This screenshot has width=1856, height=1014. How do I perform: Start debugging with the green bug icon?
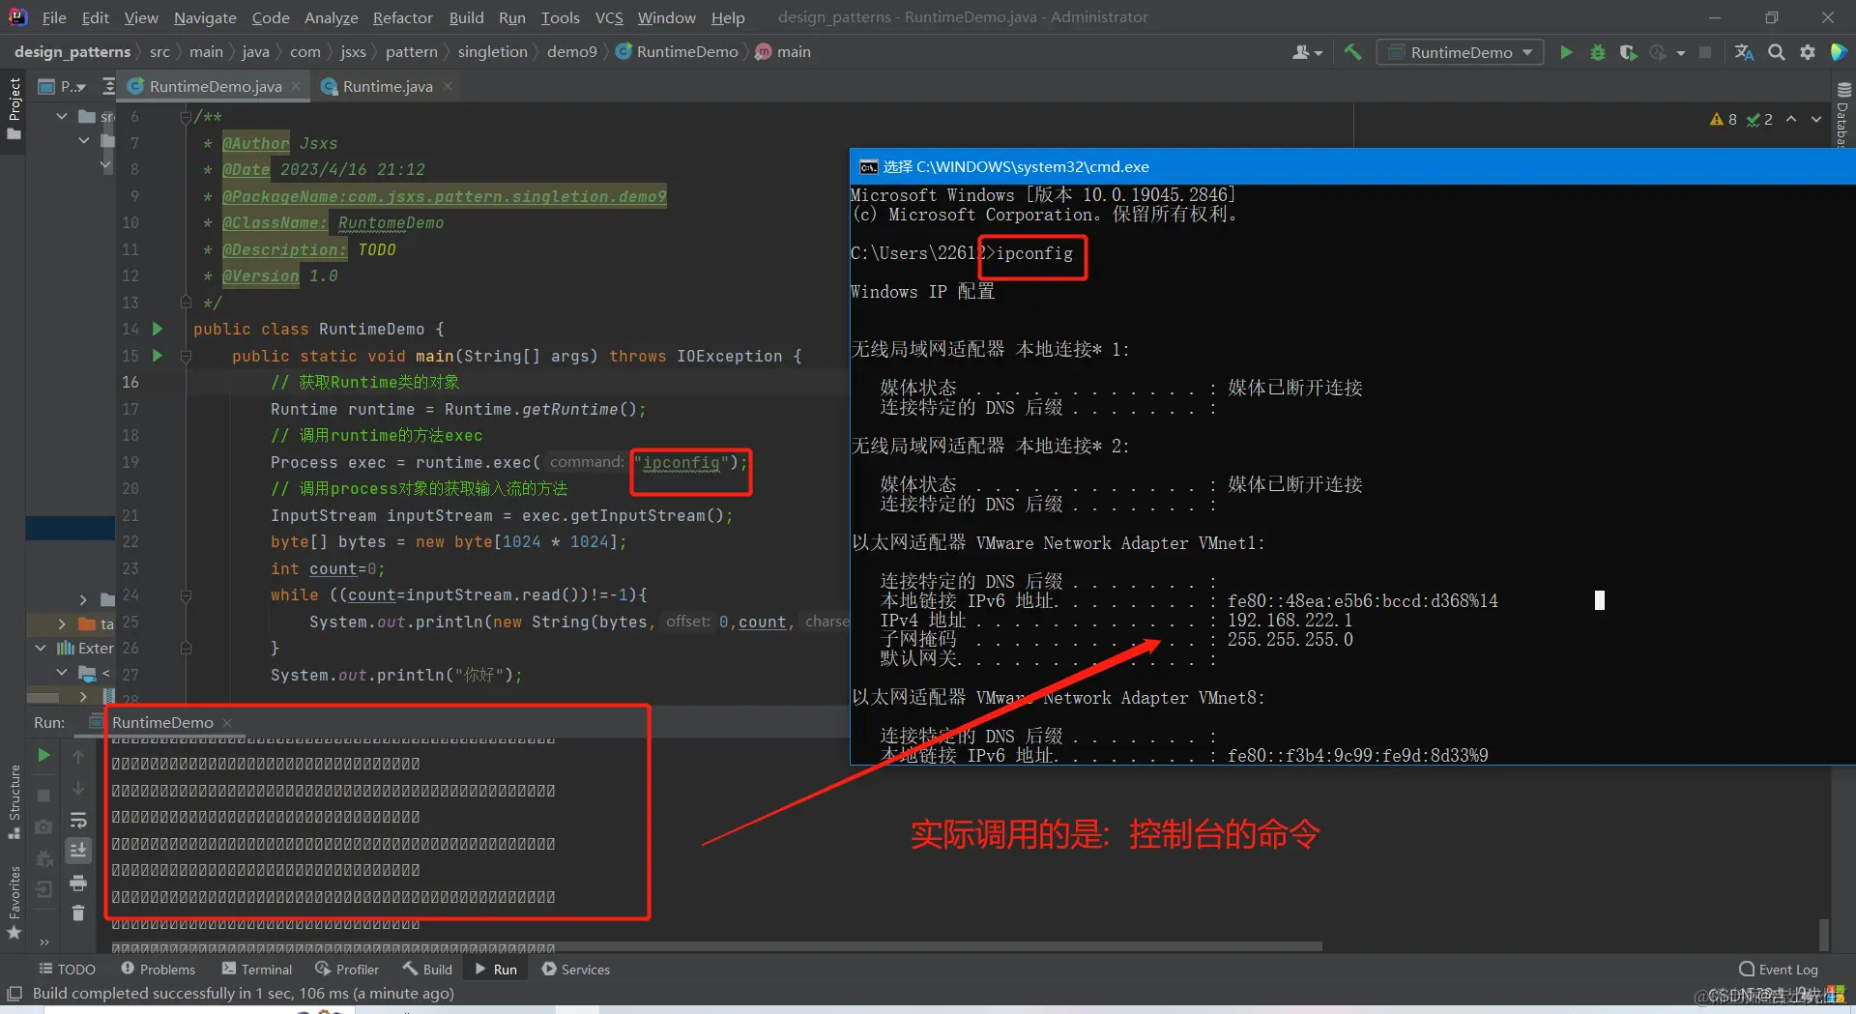(1597, 52)
